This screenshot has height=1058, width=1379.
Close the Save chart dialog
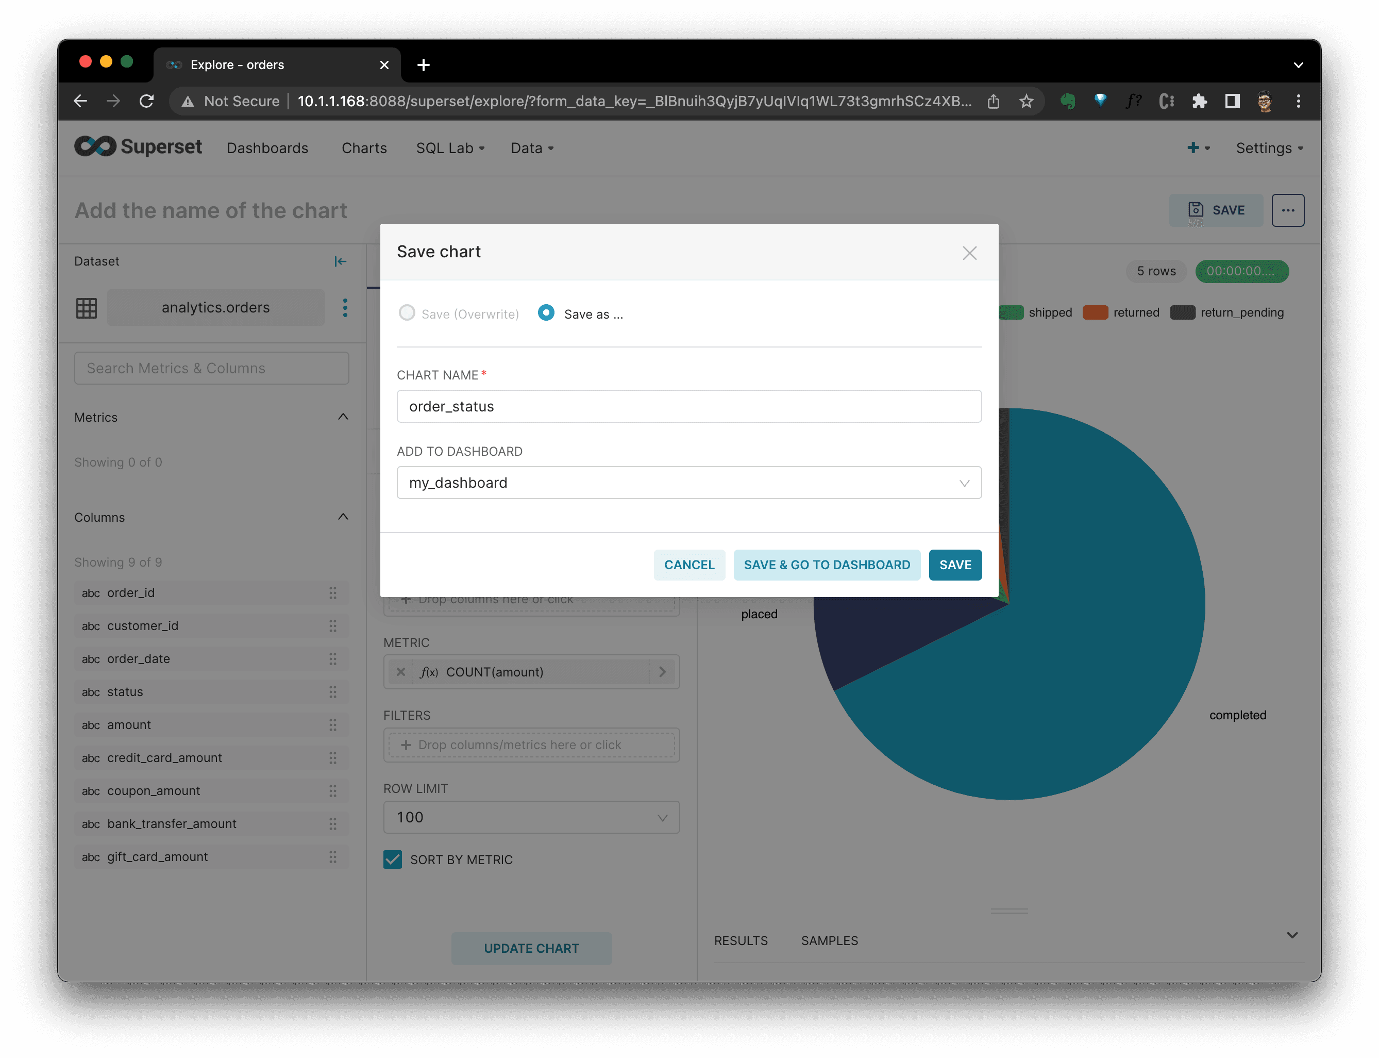tap(969, 253)
